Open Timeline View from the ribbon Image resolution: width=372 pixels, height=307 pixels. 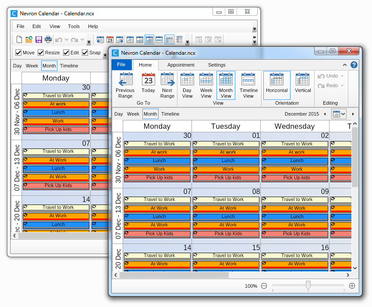(248, 85)
